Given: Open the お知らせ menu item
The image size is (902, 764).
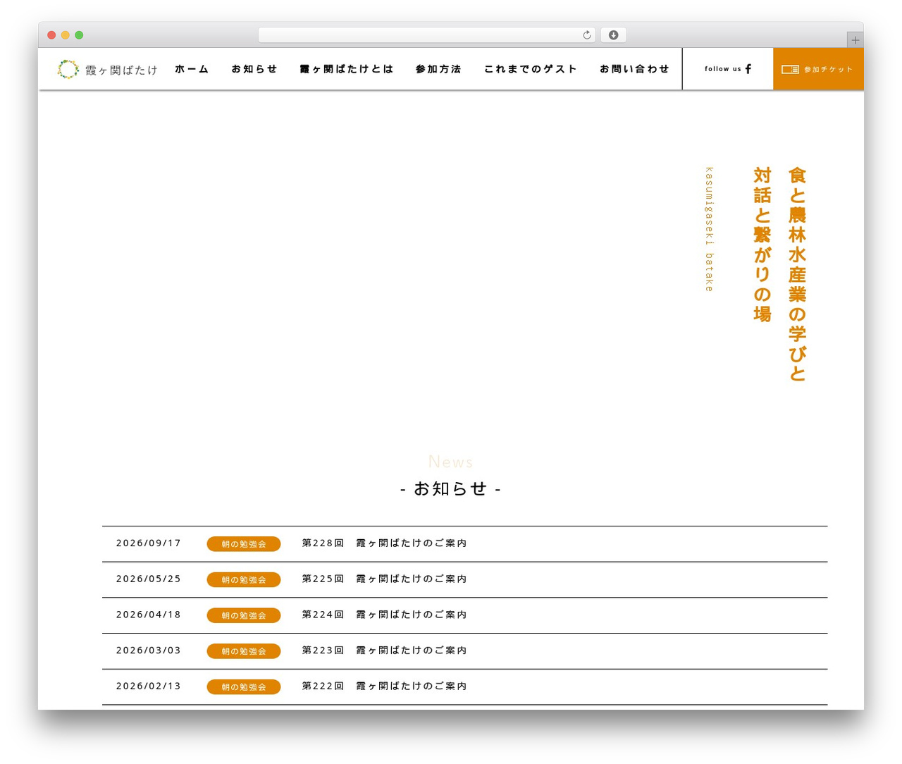Looking at the screenshot, I should pyautogui.click(x=254, y=69).
